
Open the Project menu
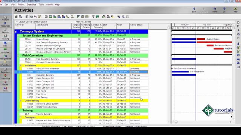click(x=21, y=4)
